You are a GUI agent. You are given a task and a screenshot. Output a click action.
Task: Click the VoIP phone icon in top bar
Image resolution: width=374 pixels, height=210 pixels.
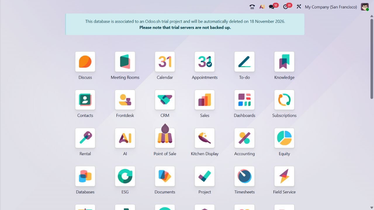pos(252,7)
